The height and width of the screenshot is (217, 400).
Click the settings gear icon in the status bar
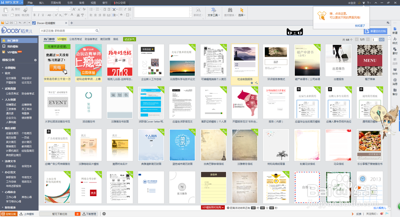(x=104, y=214)
